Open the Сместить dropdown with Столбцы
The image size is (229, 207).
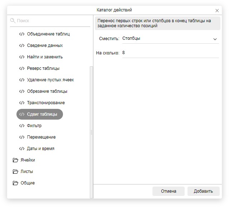coord(170,38)
